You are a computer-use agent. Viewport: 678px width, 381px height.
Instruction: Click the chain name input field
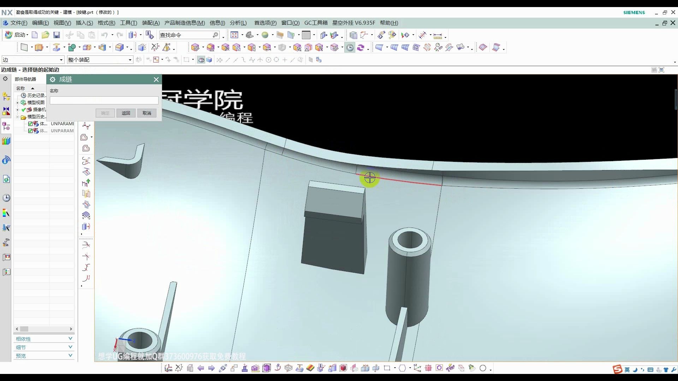[x=104, y=101]
